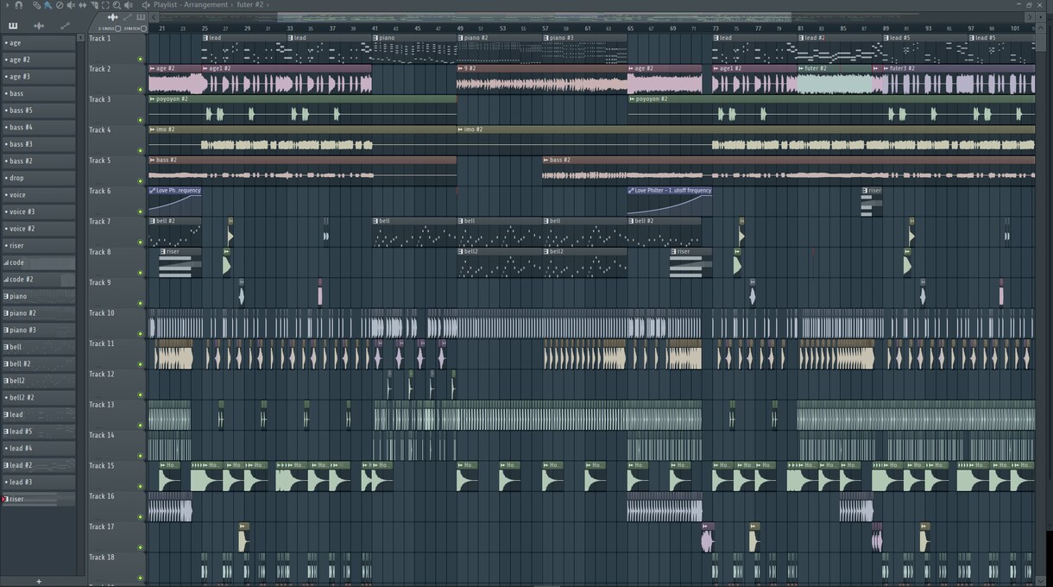Viewport: 1053px width, 587px height.
Task: Show pattern clips in picker panel
Action: click(13, 26)
